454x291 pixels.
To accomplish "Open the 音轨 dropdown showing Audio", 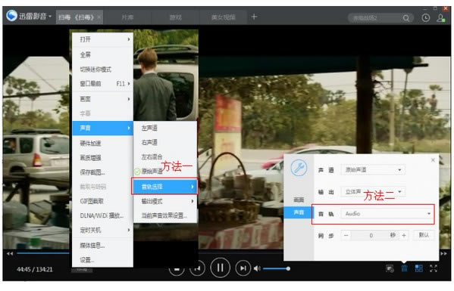I will (x=387, y=214).
